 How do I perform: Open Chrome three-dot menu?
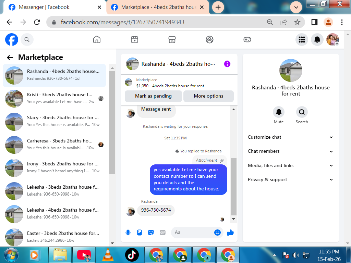[342, 22]
